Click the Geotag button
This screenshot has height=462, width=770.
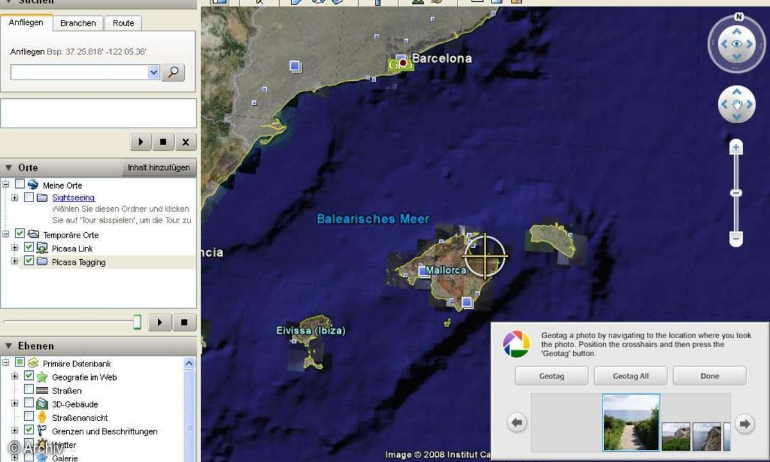[x=551, y=376]
